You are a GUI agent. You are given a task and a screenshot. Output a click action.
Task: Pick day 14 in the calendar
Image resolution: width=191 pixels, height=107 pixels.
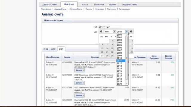107,48
